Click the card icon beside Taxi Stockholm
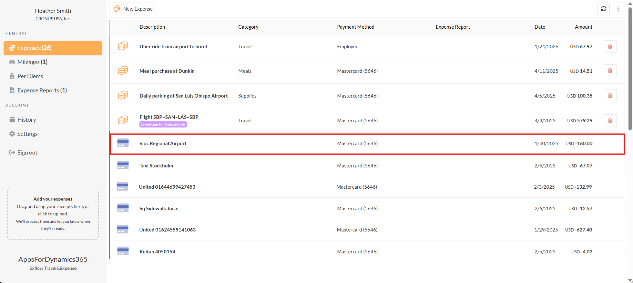 (x=123, y=165)
